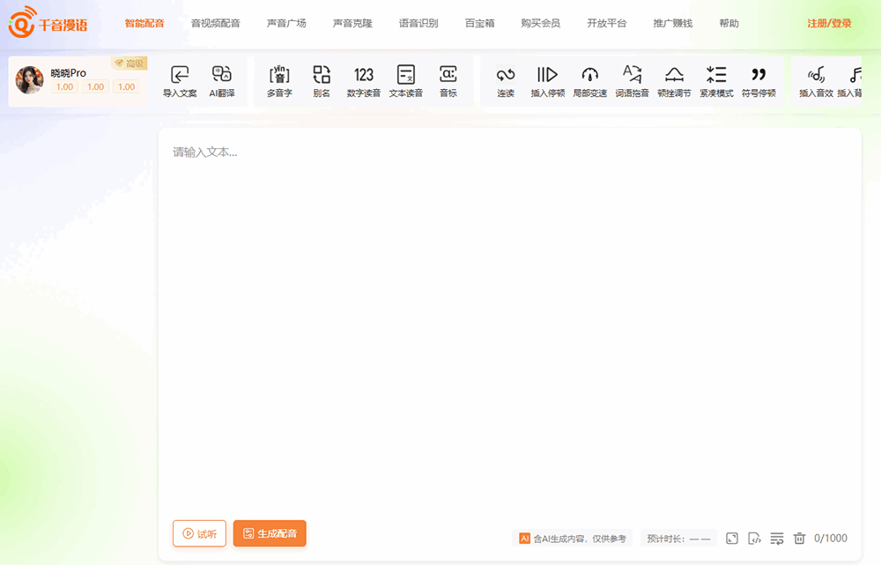Open the 百宝箱 tab

pyautogui.click(x=480, y=23)
